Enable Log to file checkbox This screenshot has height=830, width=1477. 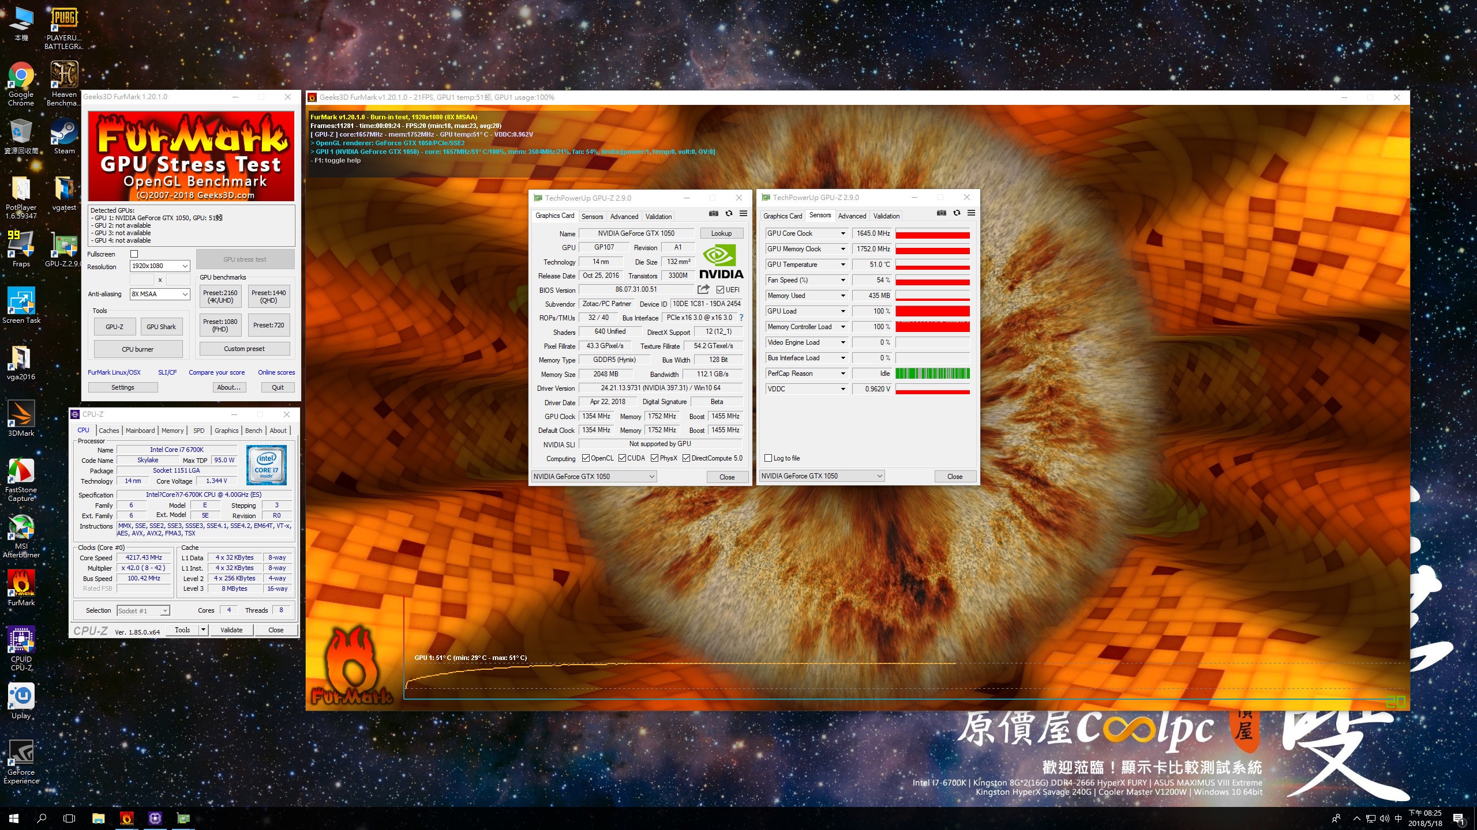[768, 458]
